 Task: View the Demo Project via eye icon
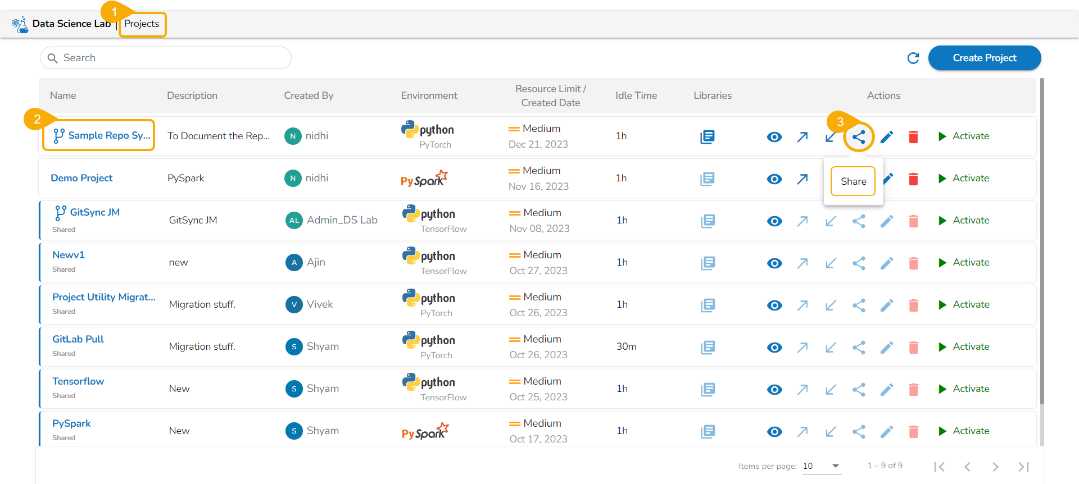tap(774, 179)
